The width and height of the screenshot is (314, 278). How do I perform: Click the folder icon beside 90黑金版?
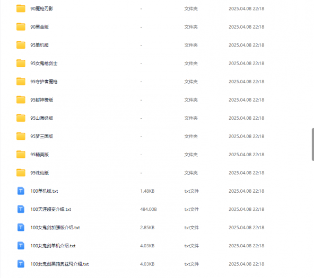click(21, 27)
